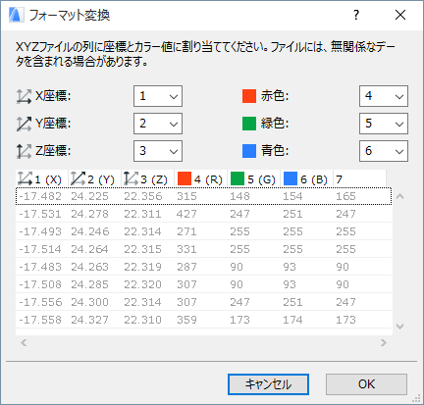Close the フォーマット変換 dialog
424x405 pixels.
click(400, 15)
